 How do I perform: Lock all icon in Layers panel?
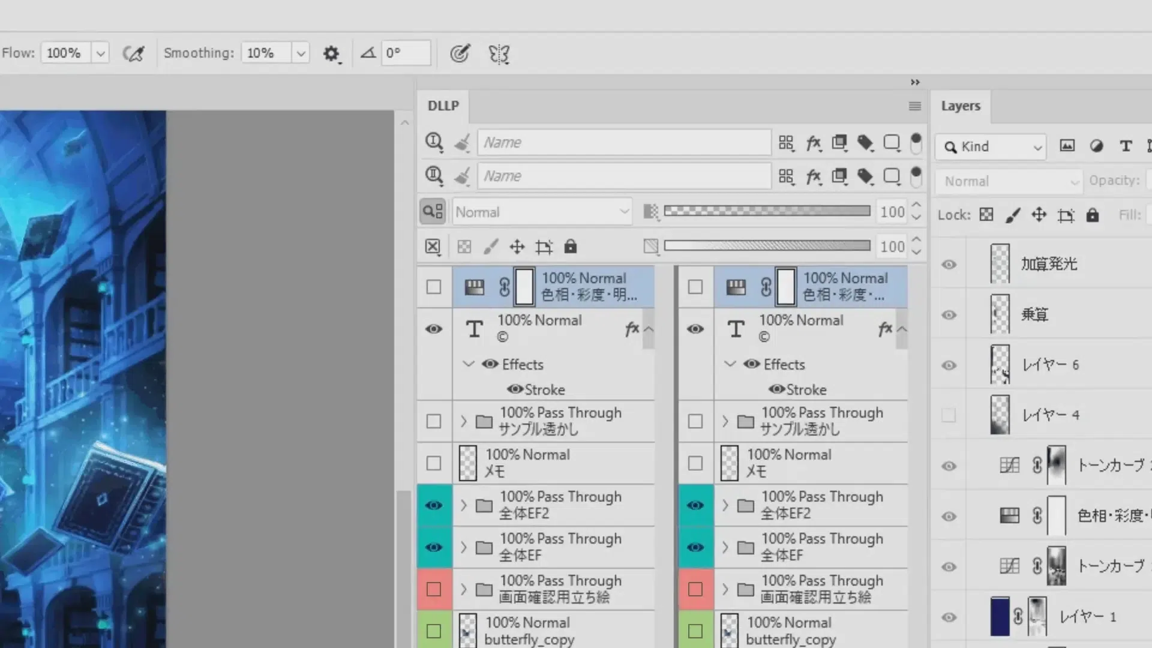pos(1093,215)
